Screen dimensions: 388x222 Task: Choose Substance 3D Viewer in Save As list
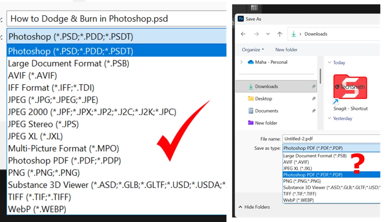tap(331, 187)
